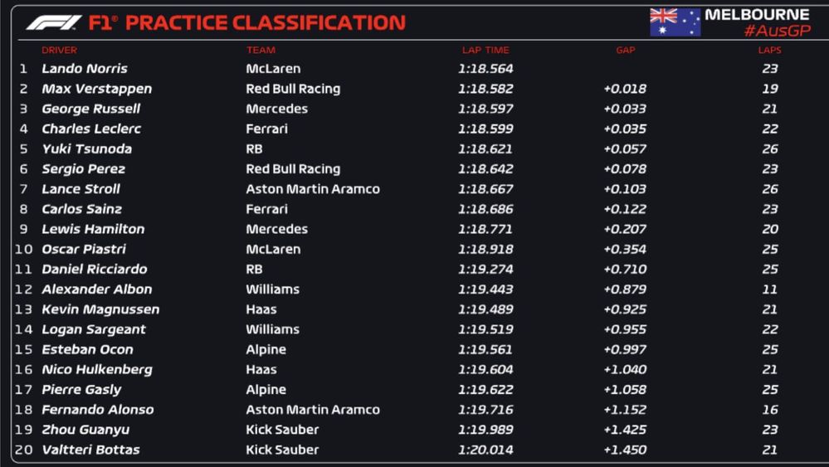Screen dimensions: 829x467
Task: Click the #AusGP hashtag
Action: coord(776,32)
